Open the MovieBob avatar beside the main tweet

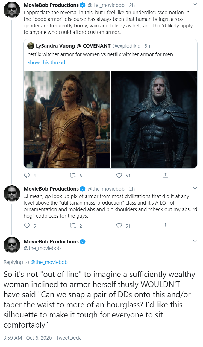pos(12,245)
